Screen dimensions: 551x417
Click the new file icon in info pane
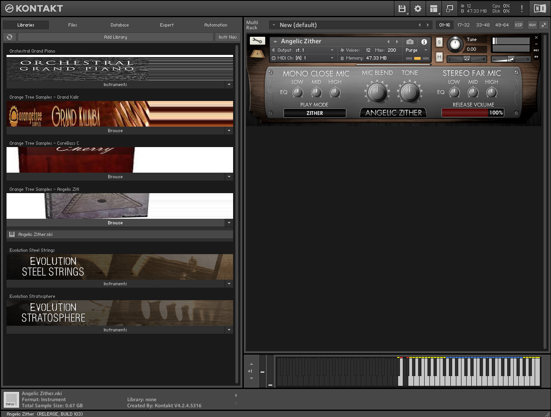pos(11,399)
